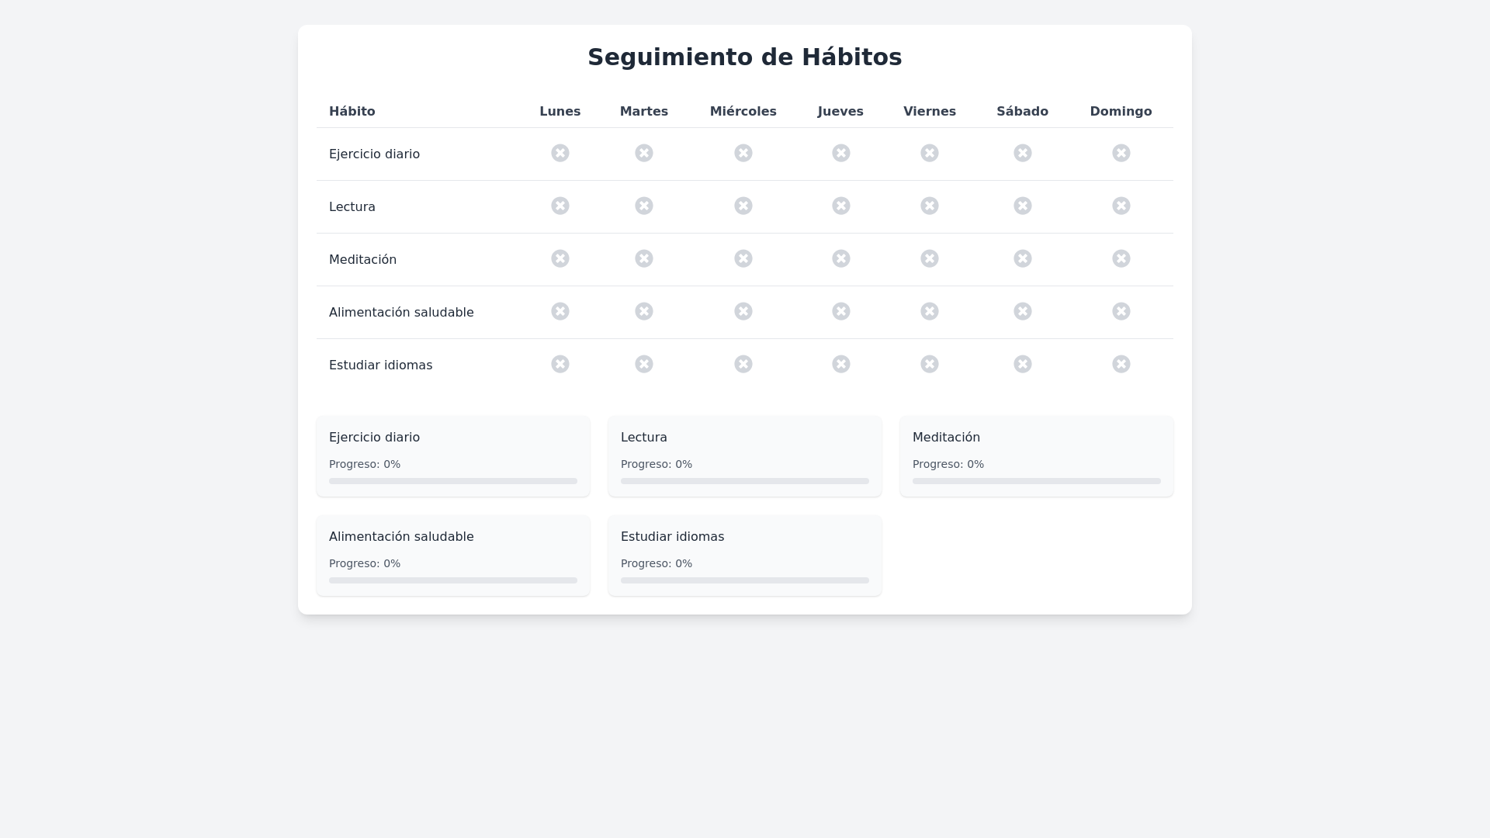This screenshot has width=1490, height=838.
Task: Toggle Meditación status for Viernes
Action: (x=930, y=258)
